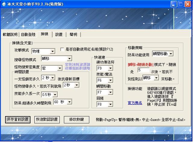193x142 pixels.
Task: Select the 掛機 tab
Action: (45, 34)
